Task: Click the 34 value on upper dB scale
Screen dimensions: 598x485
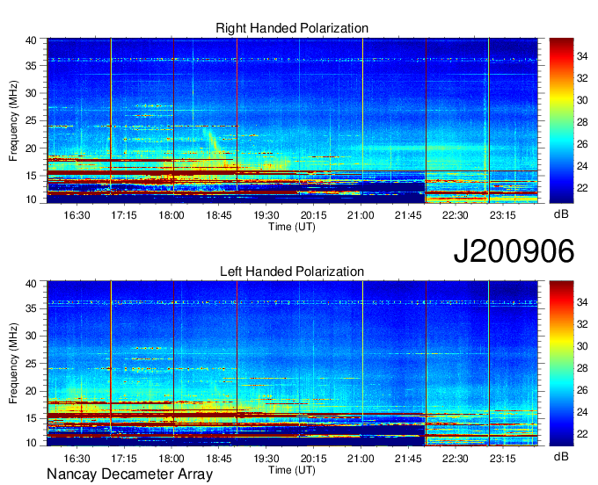Action: point(582,57)
